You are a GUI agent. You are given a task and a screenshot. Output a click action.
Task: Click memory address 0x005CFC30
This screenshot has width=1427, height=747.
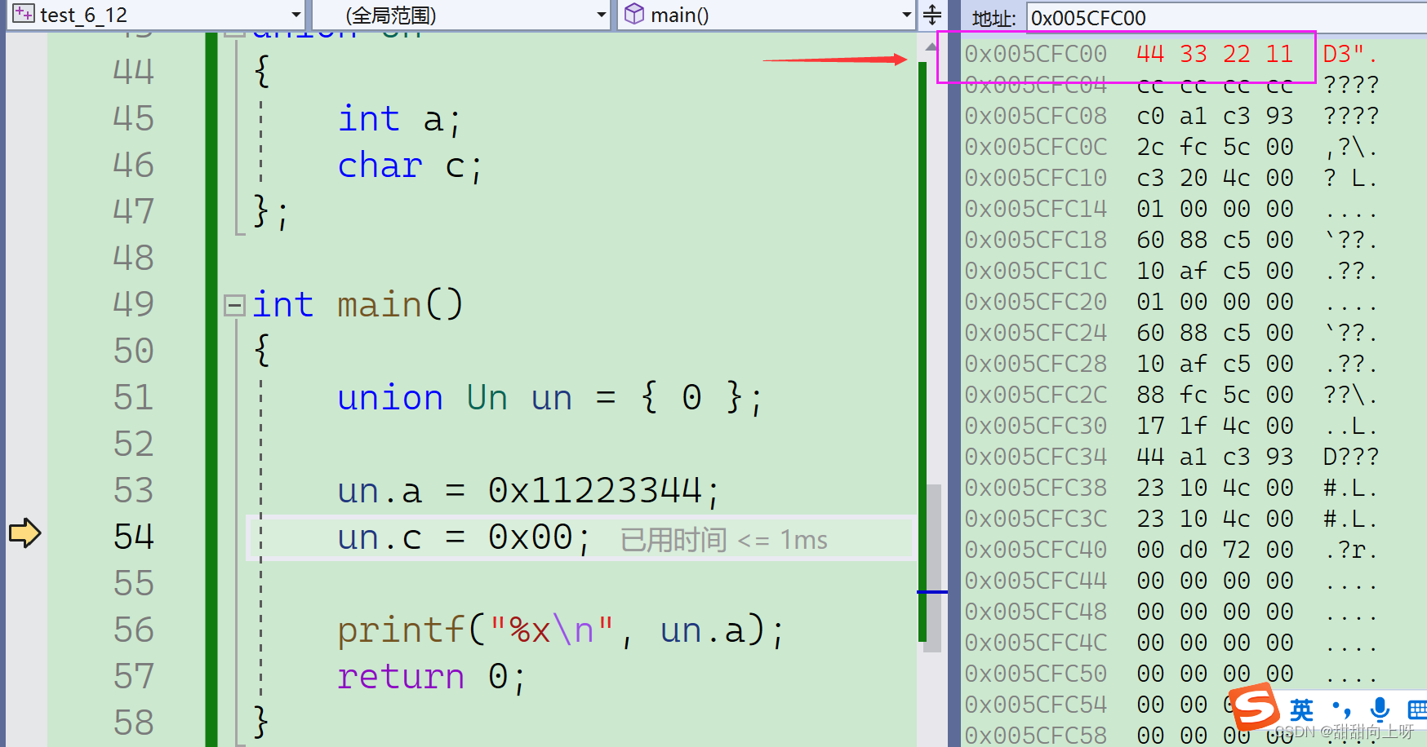click(x=1035, y=426)
